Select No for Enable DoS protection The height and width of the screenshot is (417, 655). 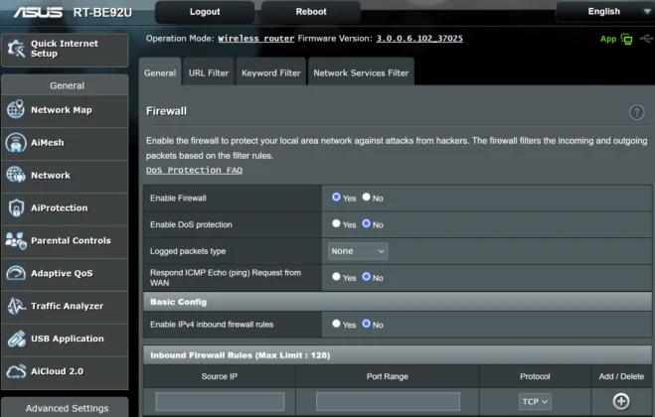pyautogui.click(x=367, y=223)
